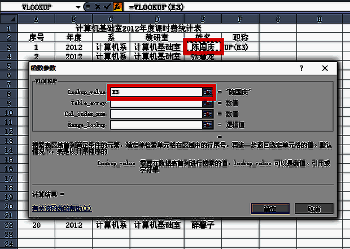Click the Range_lookup input field
The height and width of the screenshot is (249, 350).
[156, 125]
